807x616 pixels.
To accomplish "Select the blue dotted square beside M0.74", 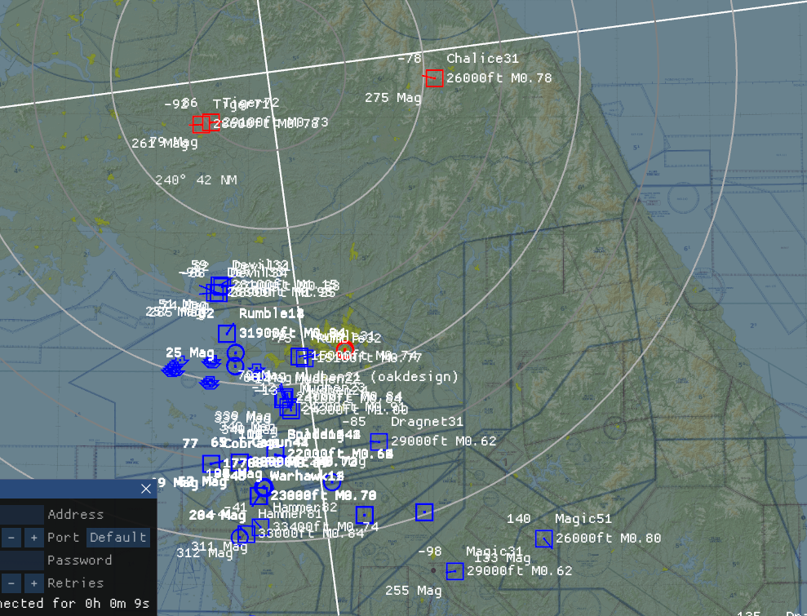I will coord(365,515).
